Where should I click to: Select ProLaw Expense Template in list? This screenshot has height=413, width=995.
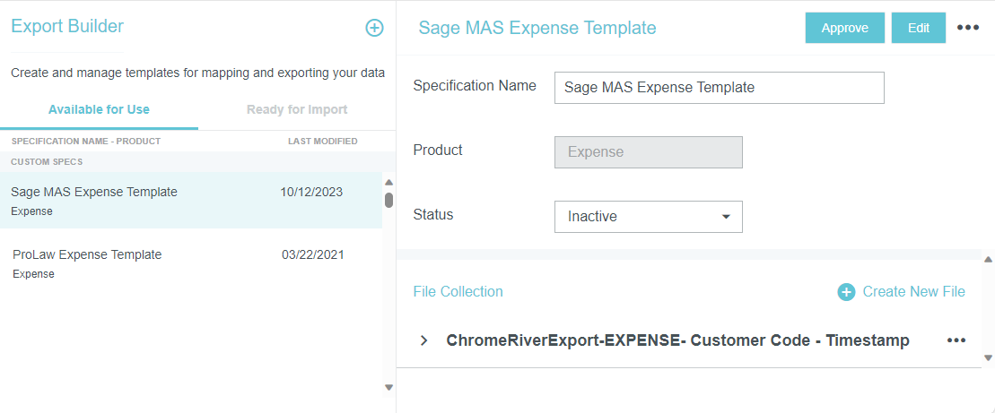(87, 255)
